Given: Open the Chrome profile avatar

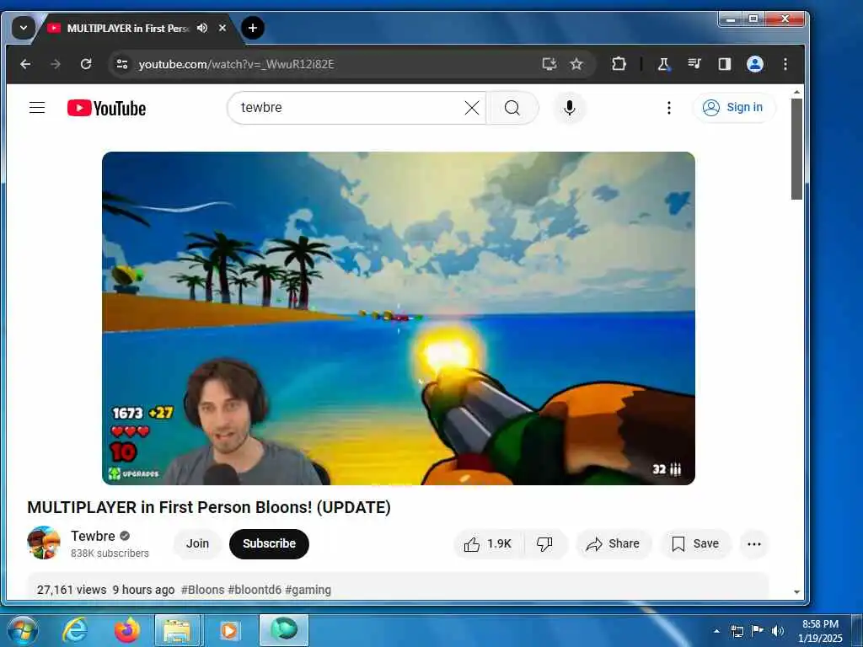Looking at the screenshot, I should click(x=754, y=64).
